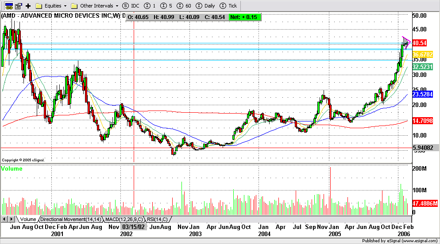
Task: Switch to the Tick interval
Action: (228, 6)
